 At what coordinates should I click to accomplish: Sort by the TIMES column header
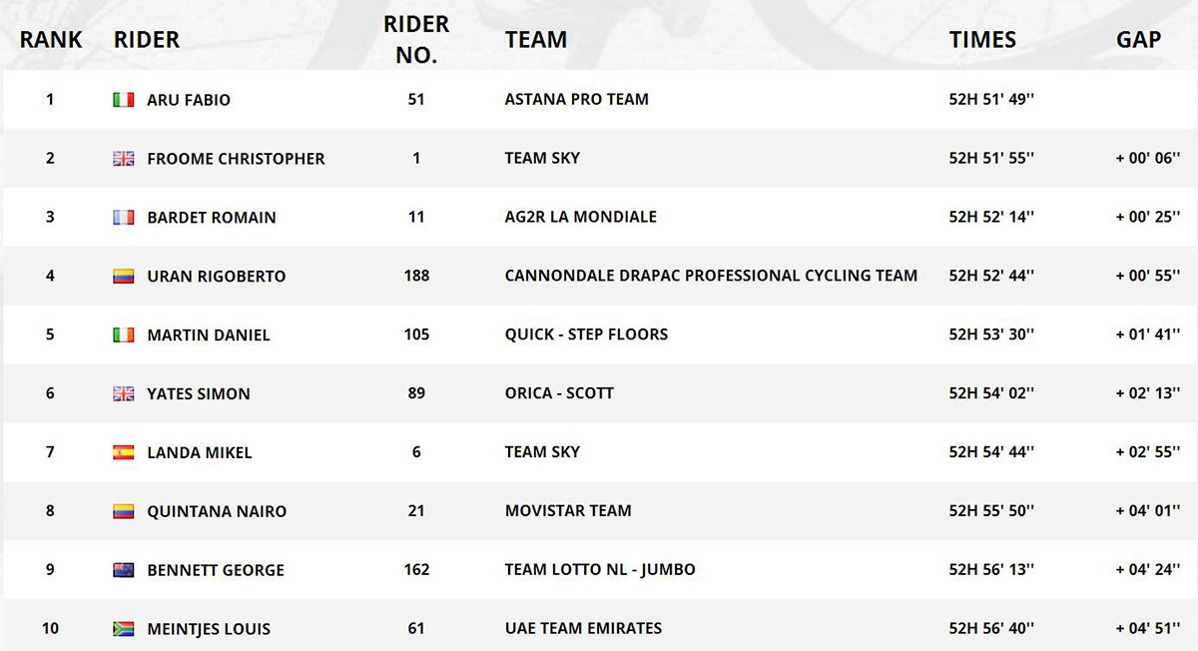click(x=982, y=40)
